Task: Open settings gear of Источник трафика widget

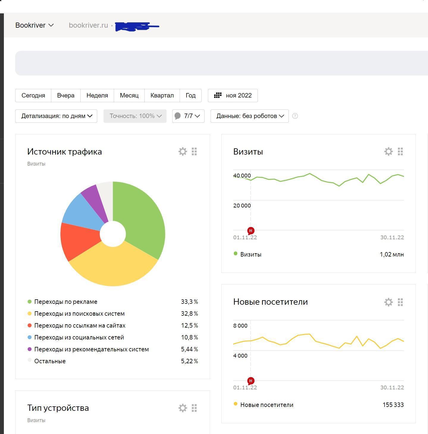Action: click(183, 152)
